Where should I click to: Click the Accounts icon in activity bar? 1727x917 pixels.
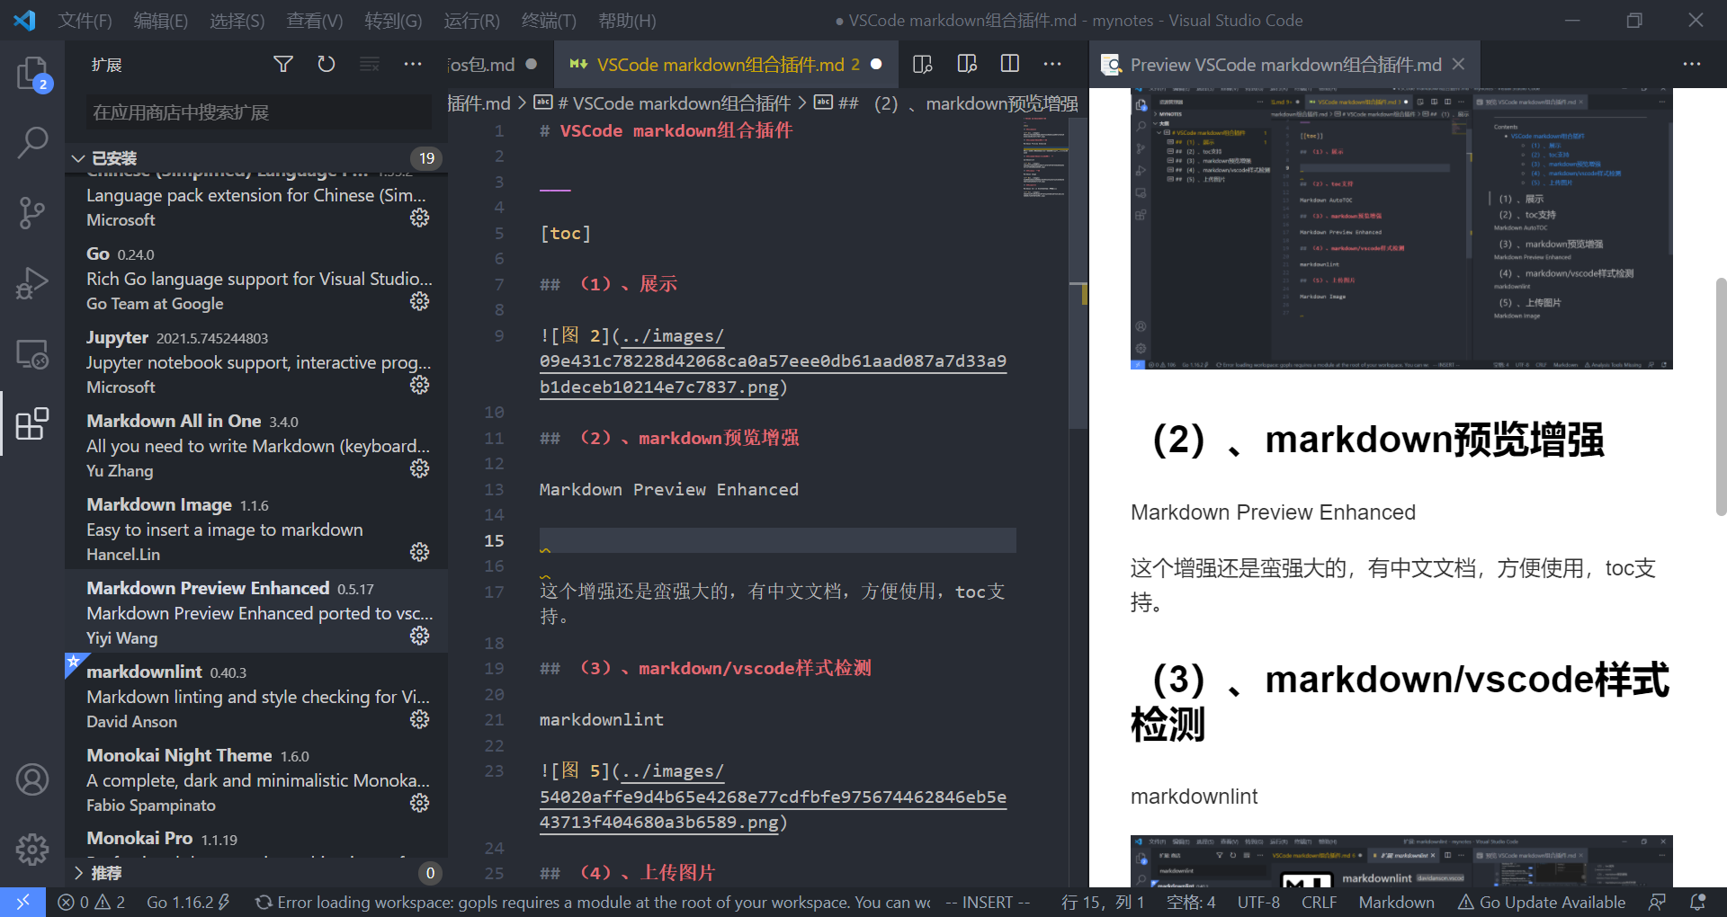(x=33, y=779)
